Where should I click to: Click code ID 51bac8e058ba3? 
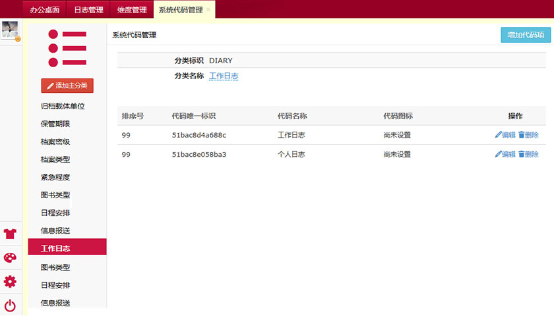(x=199, y=155)
